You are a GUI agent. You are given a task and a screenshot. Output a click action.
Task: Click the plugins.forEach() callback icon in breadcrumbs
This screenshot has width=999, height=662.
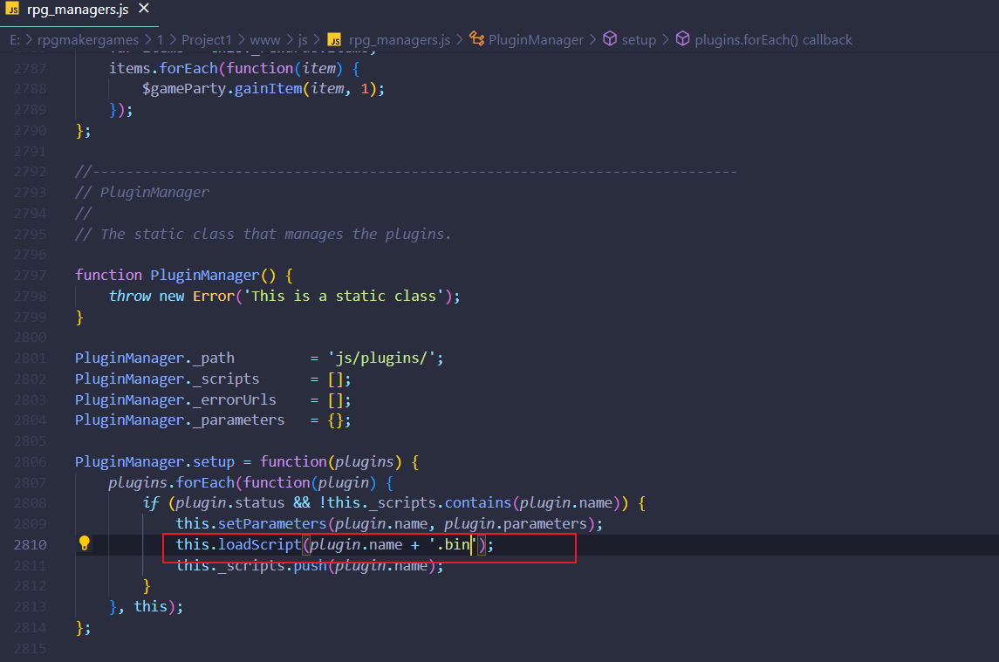pyautogui.click(x=684, y=39)
